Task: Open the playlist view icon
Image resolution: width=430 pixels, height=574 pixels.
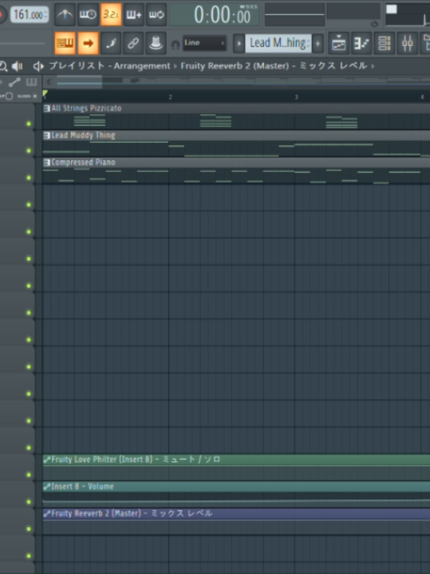Action: pyautogui.click(x=339, y=43)
